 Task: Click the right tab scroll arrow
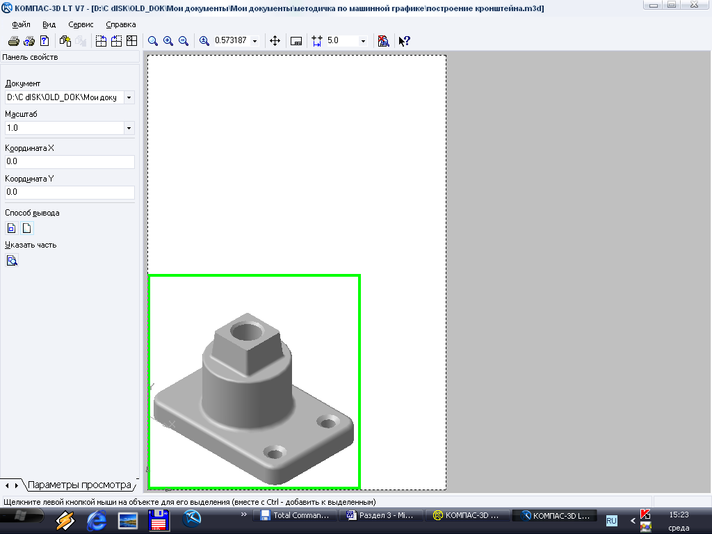tap(17, 485)
